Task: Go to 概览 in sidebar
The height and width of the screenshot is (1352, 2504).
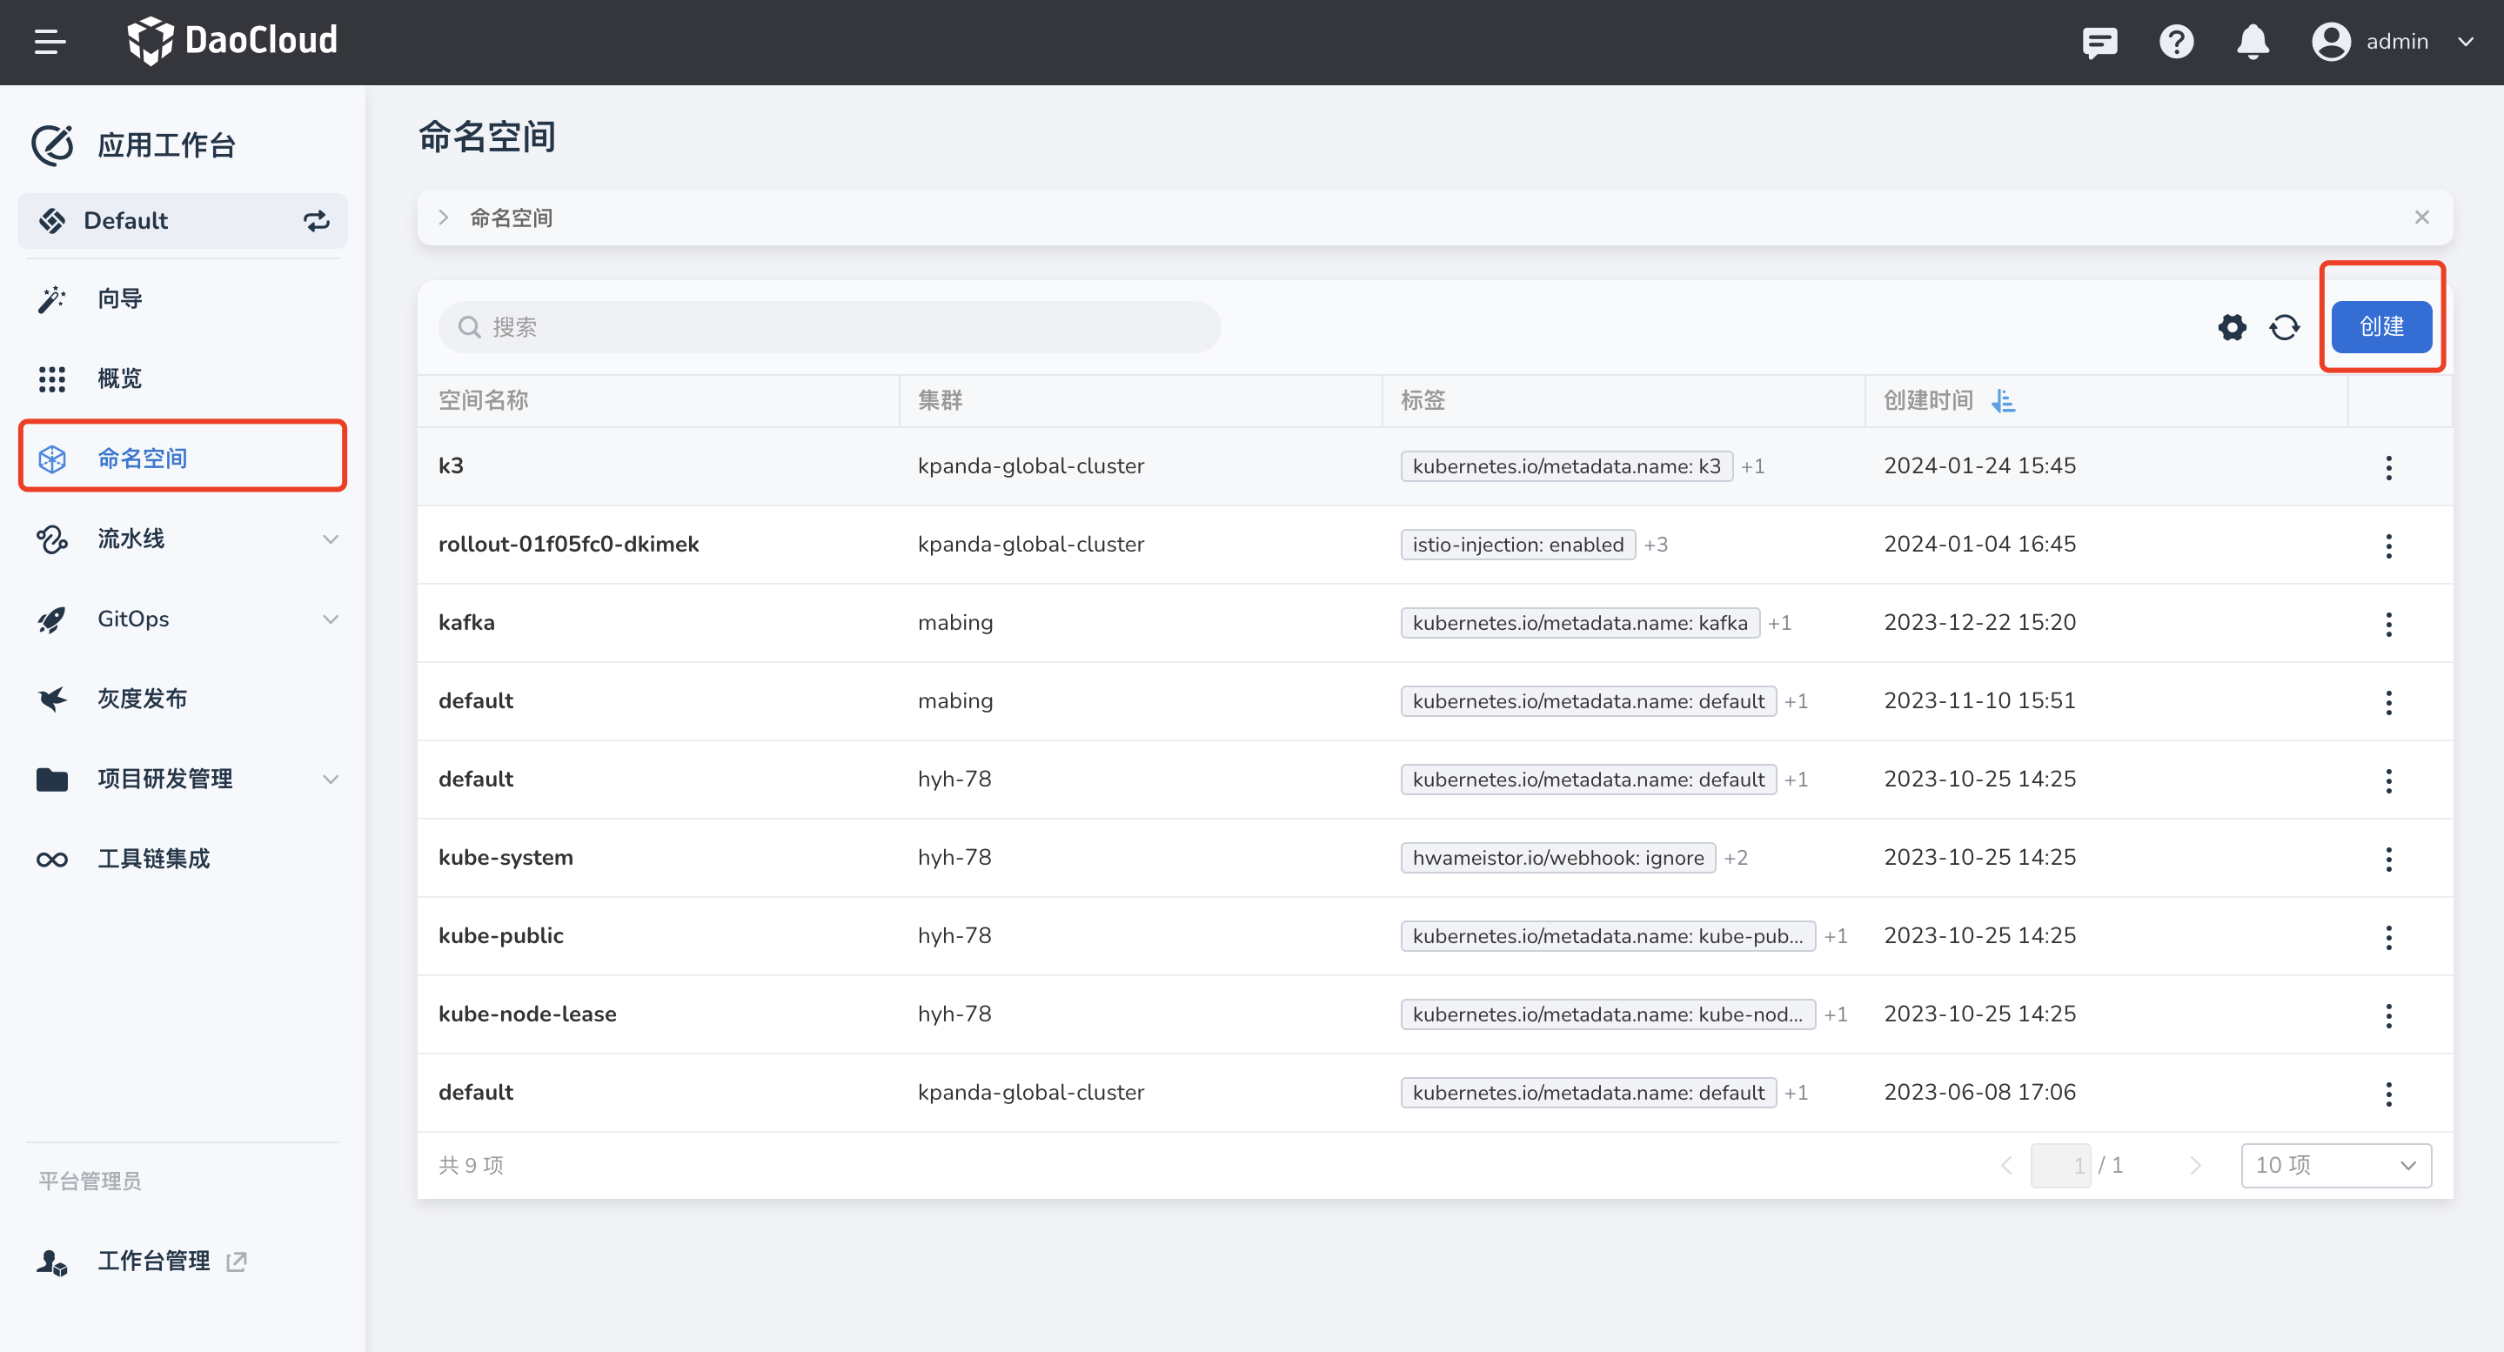Action: [x=119, y=379]
